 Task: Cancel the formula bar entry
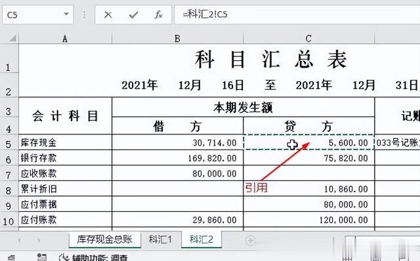(x=108, y=14)
